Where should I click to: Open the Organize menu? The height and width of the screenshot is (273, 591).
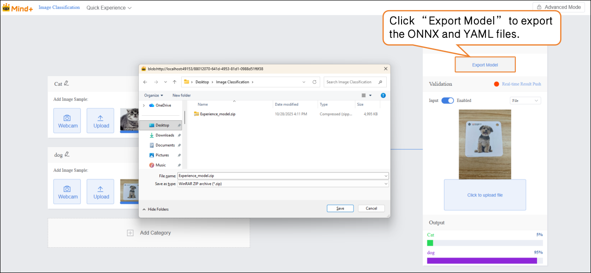click(x=154, y=95)
